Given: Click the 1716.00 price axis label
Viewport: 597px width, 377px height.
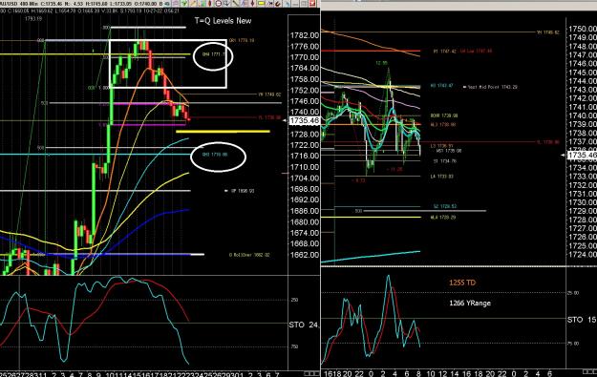Looking at the screenshot, I should pyautogui.click(x=304, y=156).
